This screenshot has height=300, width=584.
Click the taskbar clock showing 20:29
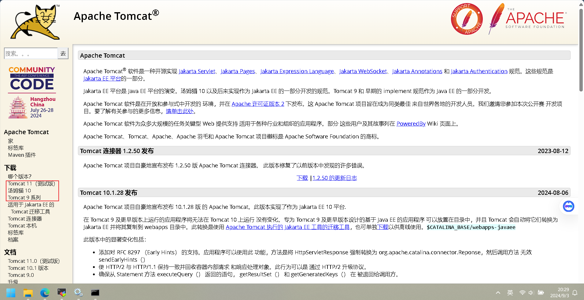(560, 293)
